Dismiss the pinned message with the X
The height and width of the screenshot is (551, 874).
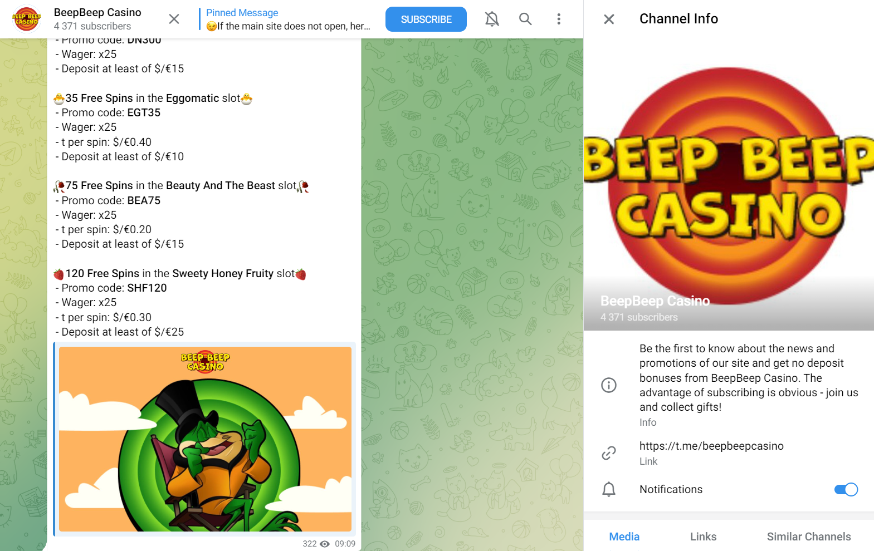coord(174,19)
